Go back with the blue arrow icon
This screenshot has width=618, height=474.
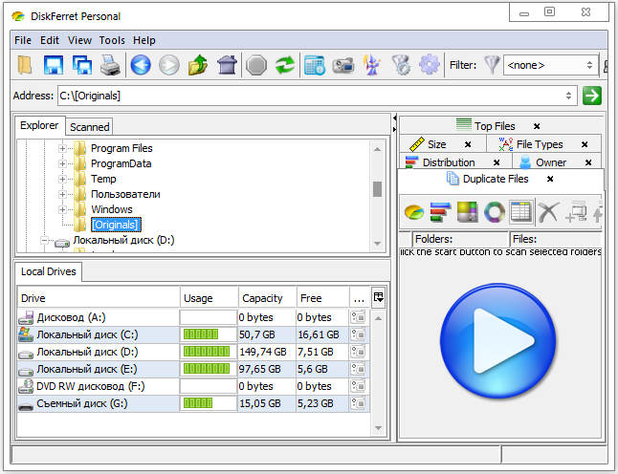pos(141,65)
